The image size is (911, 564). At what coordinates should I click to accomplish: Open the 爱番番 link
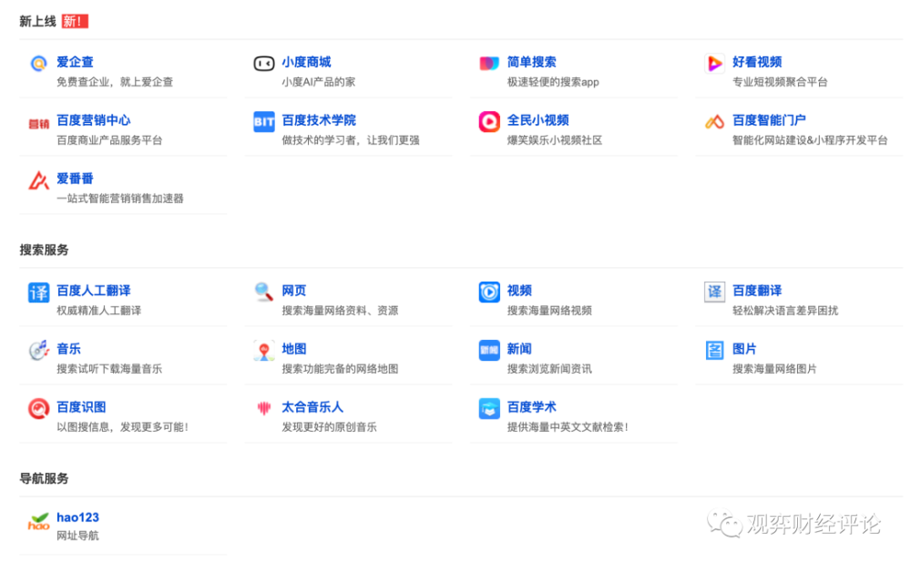click(x=75, y=179)
